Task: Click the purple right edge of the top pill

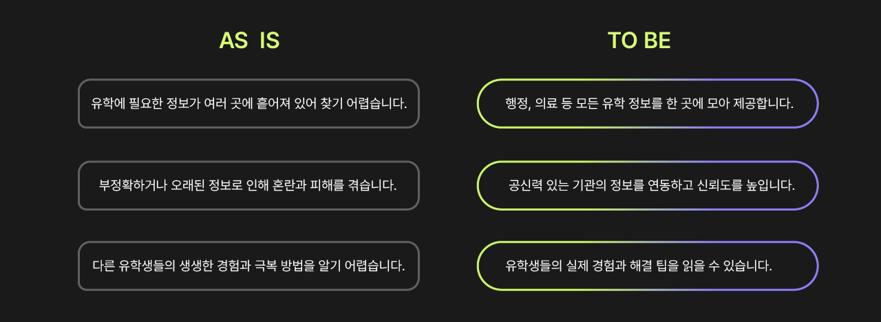Action: point(818,104)
